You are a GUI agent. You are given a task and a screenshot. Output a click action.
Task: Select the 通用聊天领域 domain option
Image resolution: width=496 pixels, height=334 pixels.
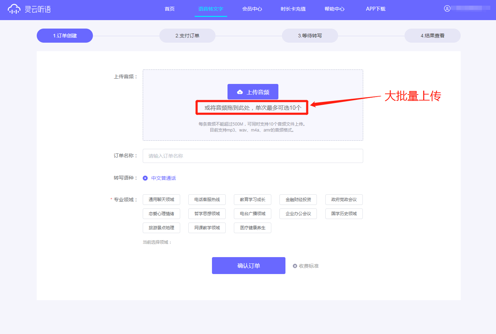point(161,200)
